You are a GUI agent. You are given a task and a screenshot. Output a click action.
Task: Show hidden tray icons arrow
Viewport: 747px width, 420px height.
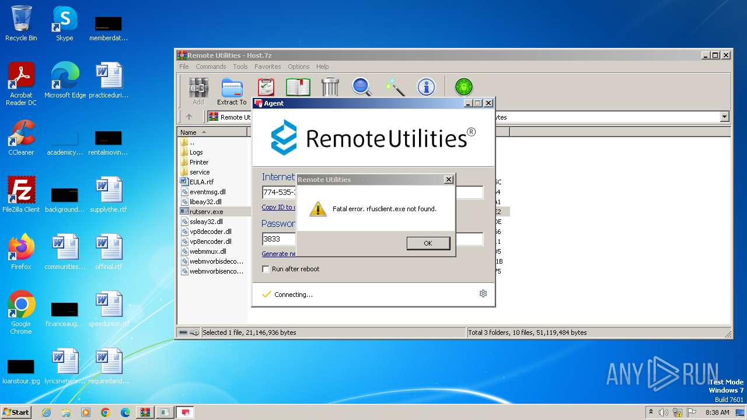coord(651,412)
